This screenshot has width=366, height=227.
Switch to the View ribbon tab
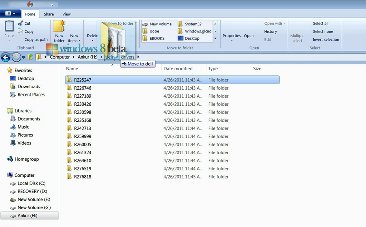66,14
